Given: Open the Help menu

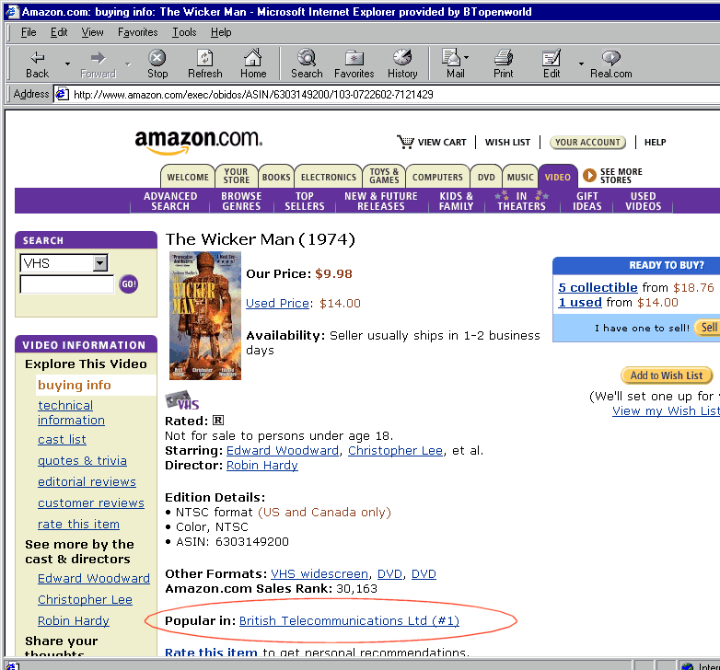Looking at the screenshot, I should (x=221, y=32).
